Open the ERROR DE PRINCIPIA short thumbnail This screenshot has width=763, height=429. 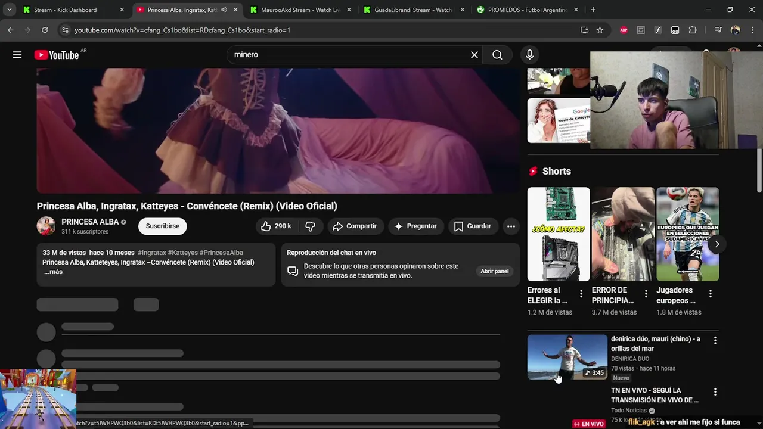[x=623, y=234]
